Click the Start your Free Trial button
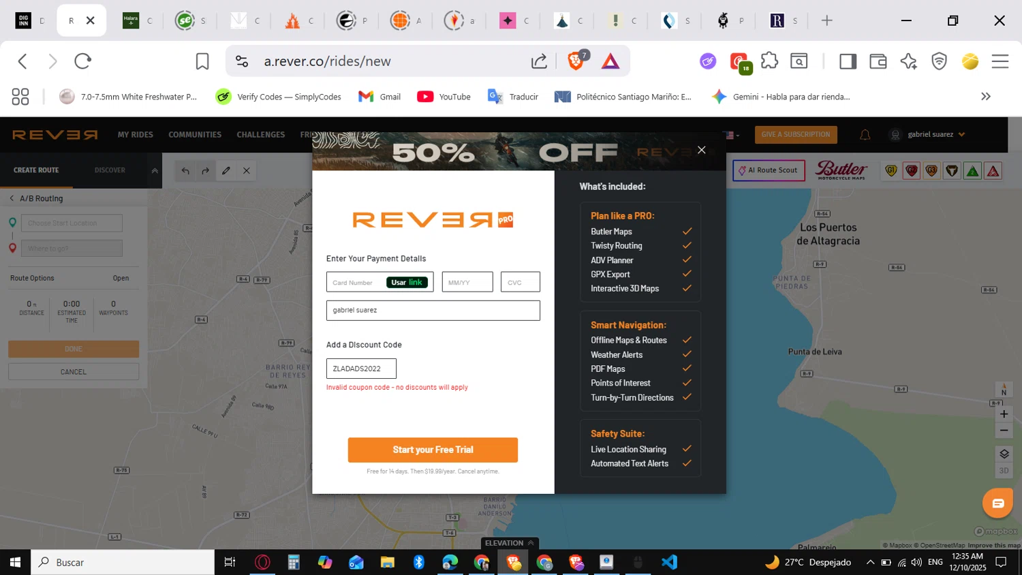 [433, 450]
